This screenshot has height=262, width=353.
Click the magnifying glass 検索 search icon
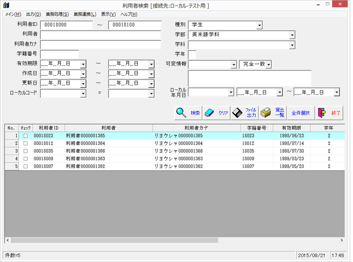181,113
